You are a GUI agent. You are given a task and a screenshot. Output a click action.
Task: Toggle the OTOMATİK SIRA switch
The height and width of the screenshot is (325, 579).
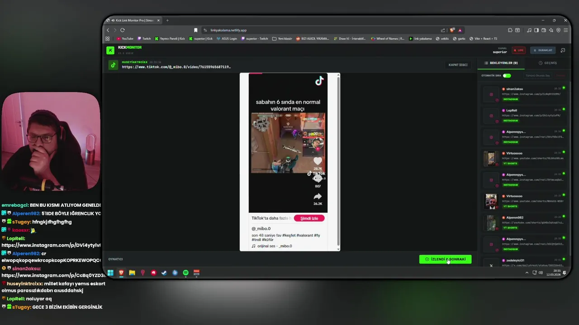click(507, 75)
